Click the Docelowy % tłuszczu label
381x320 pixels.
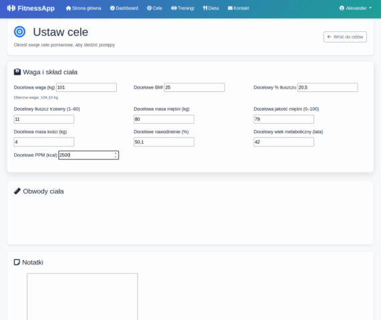coord(275,87)
